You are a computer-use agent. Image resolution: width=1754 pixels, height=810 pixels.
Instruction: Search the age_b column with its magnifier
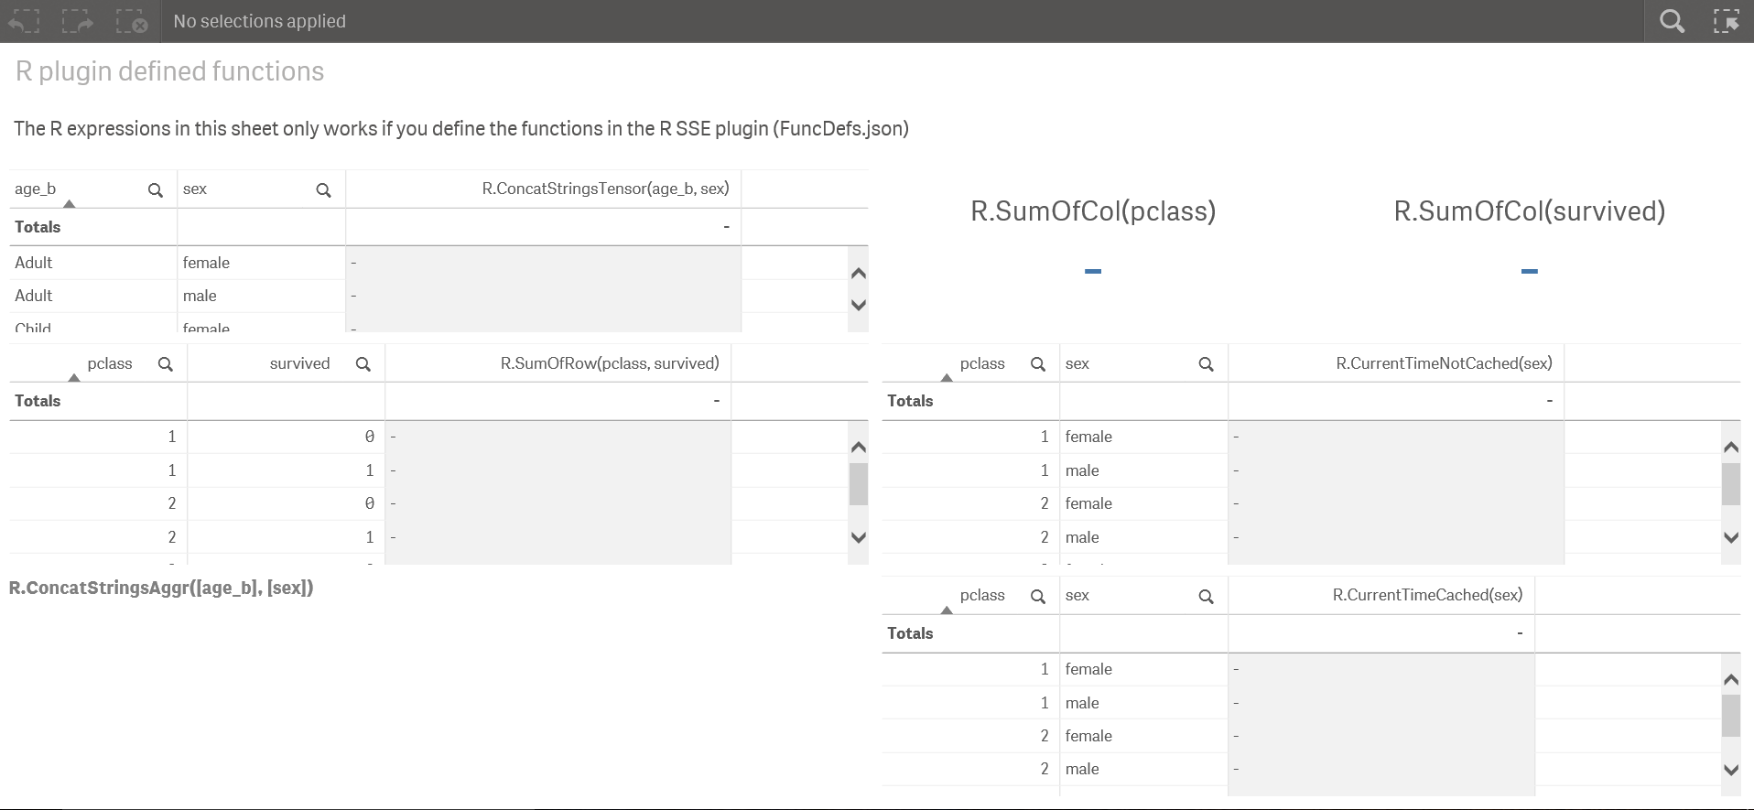156,190
